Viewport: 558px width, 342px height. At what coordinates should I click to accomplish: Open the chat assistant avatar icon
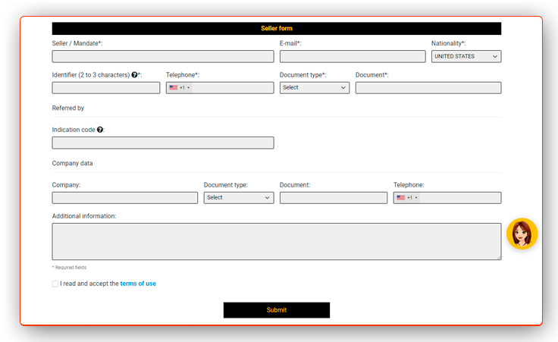(x=522, y=234)
